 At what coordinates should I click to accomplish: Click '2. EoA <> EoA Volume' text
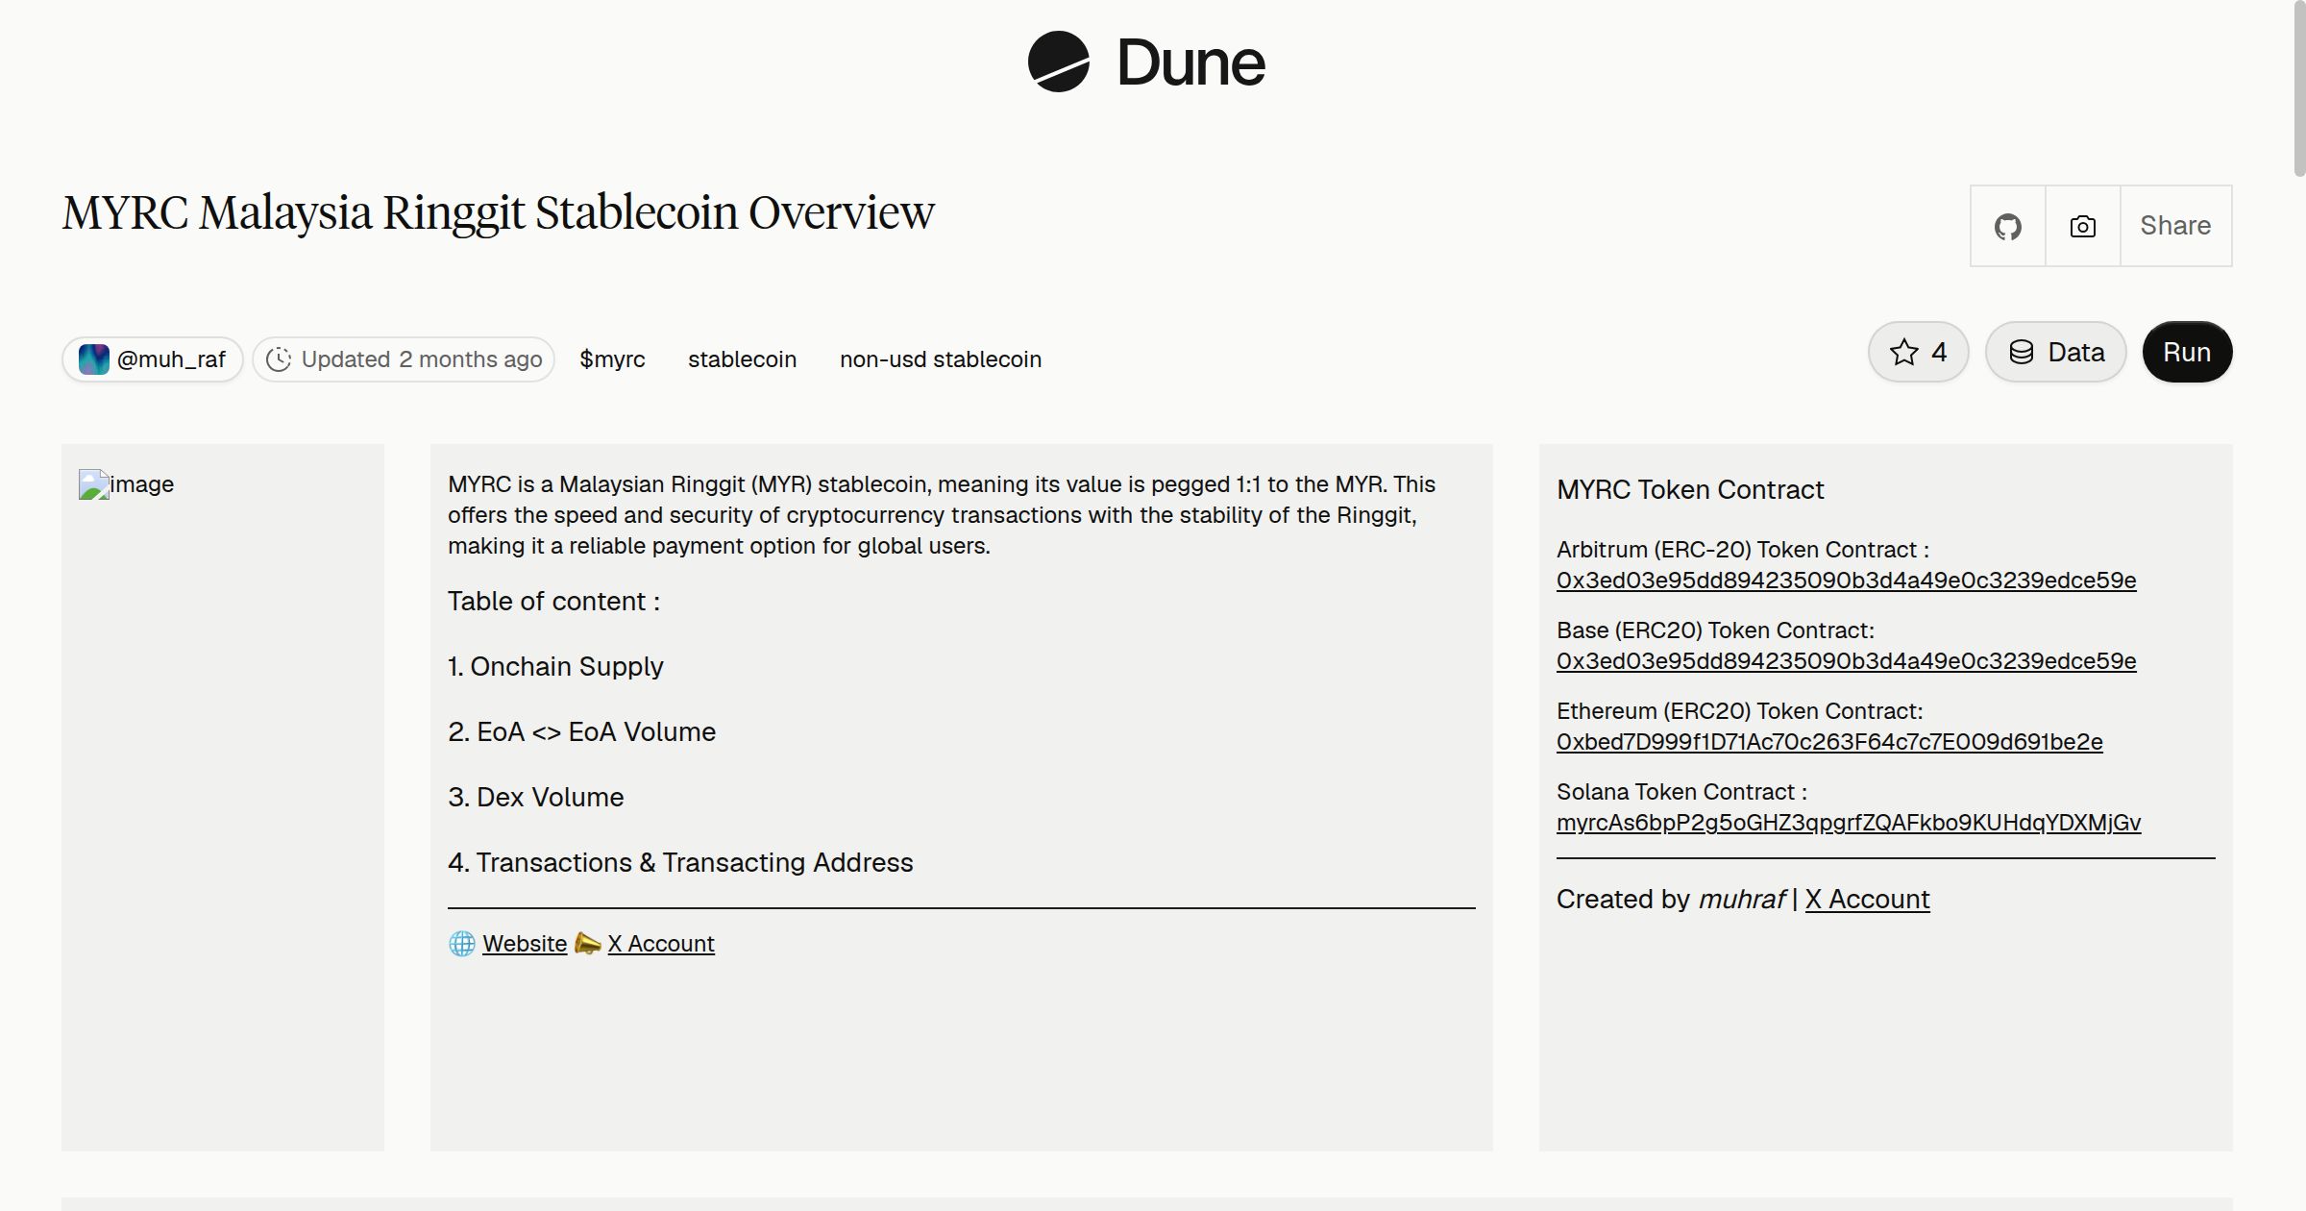point(581,731)
